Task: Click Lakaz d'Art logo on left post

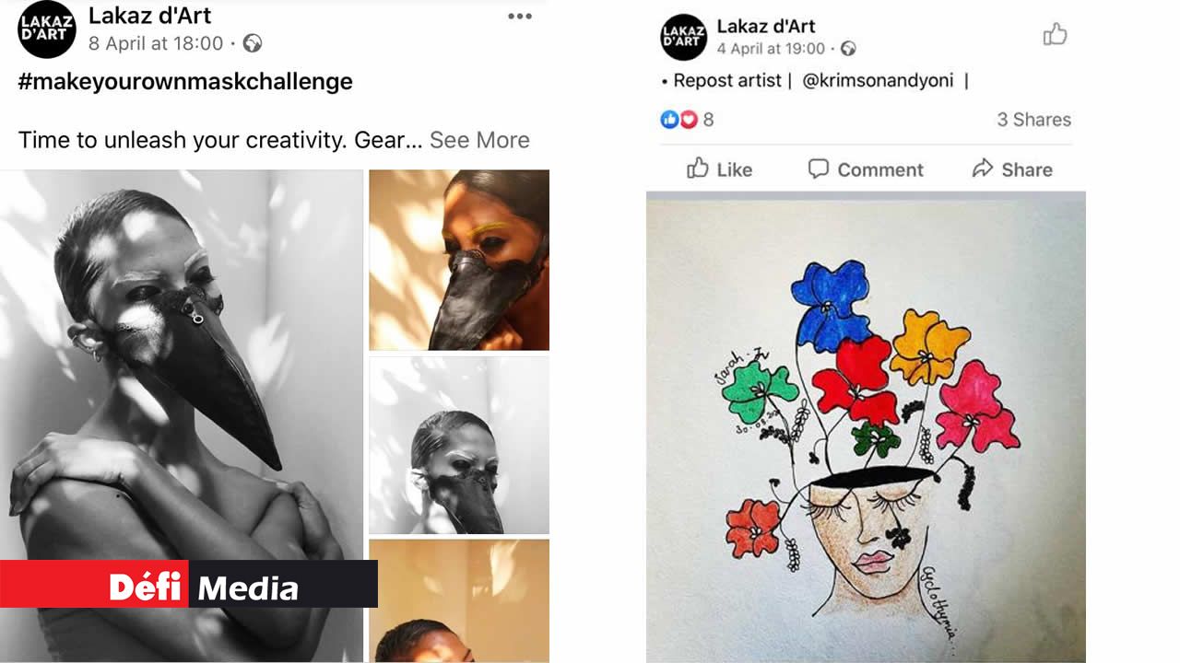Action: click(47, 29)
